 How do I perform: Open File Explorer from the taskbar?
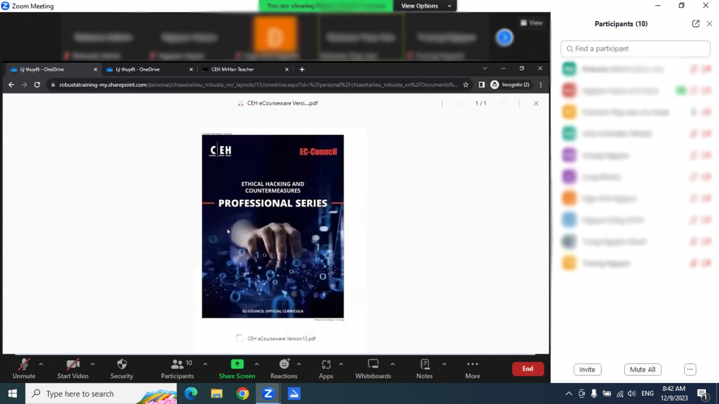pos(217,393)
